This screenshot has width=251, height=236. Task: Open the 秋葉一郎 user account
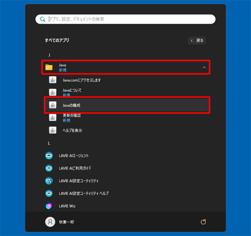[x=60, y=222]
